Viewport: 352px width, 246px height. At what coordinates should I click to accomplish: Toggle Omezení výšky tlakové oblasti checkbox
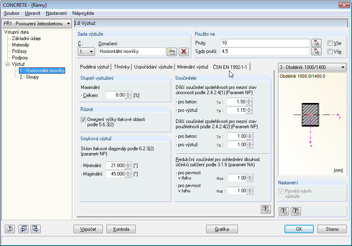pyautogui.click(x=83, y=119)
